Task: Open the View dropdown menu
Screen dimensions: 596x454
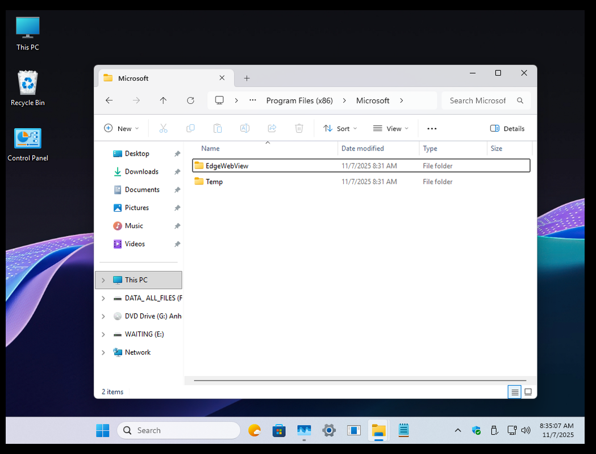Action: [x=391, y=128]
